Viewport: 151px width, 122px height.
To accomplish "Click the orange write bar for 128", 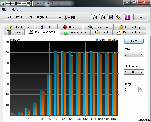I will pyautogui.click(x=72, y=86).
